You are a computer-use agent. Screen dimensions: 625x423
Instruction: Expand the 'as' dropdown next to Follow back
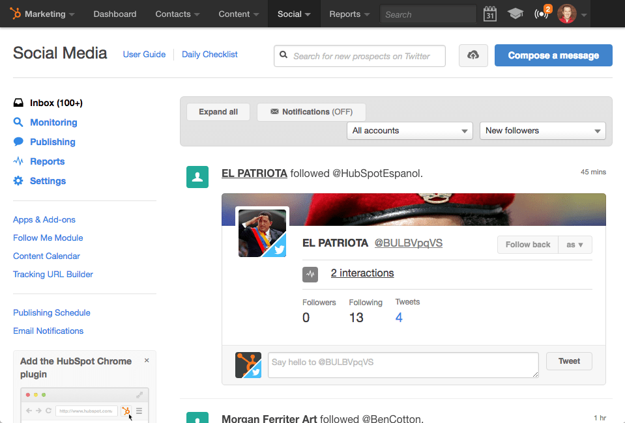tap(575, 244)
